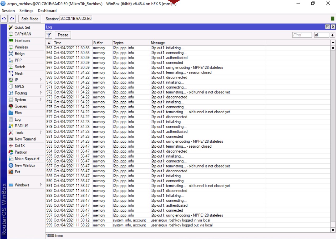This screenshot has width=336, height=239.
Task: Expand the System submenu arrow
Action: (x=41, y=99)
